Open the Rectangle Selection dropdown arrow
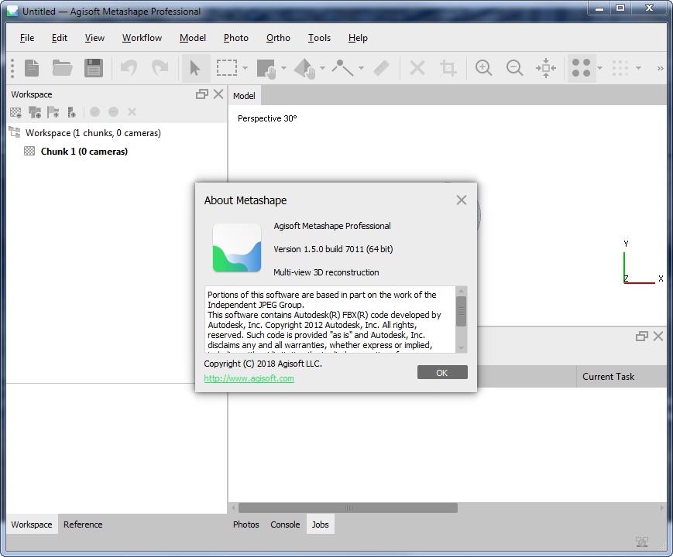Viewport: 673px width, 557px height. pos(245,68)
